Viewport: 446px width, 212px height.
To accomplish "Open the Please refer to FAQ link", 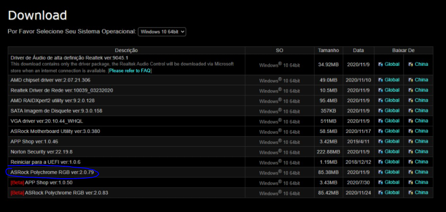I will point(130,71).
